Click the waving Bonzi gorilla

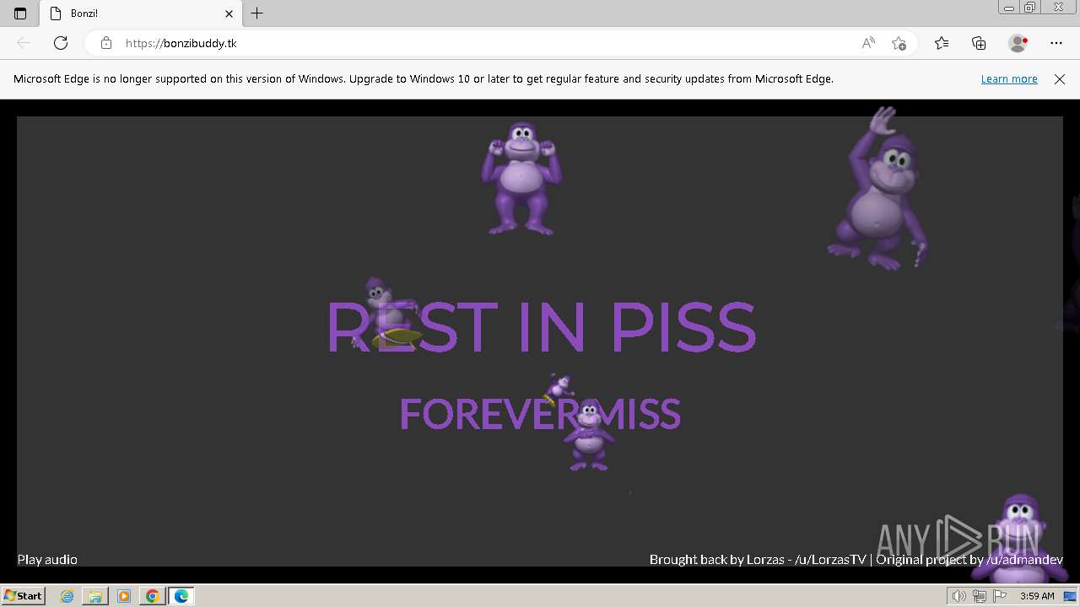877,189
